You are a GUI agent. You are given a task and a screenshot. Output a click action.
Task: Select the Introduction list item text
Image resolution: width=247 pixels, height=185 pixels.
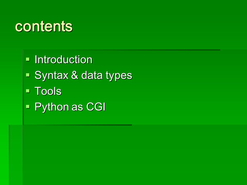tap(64, 60)
